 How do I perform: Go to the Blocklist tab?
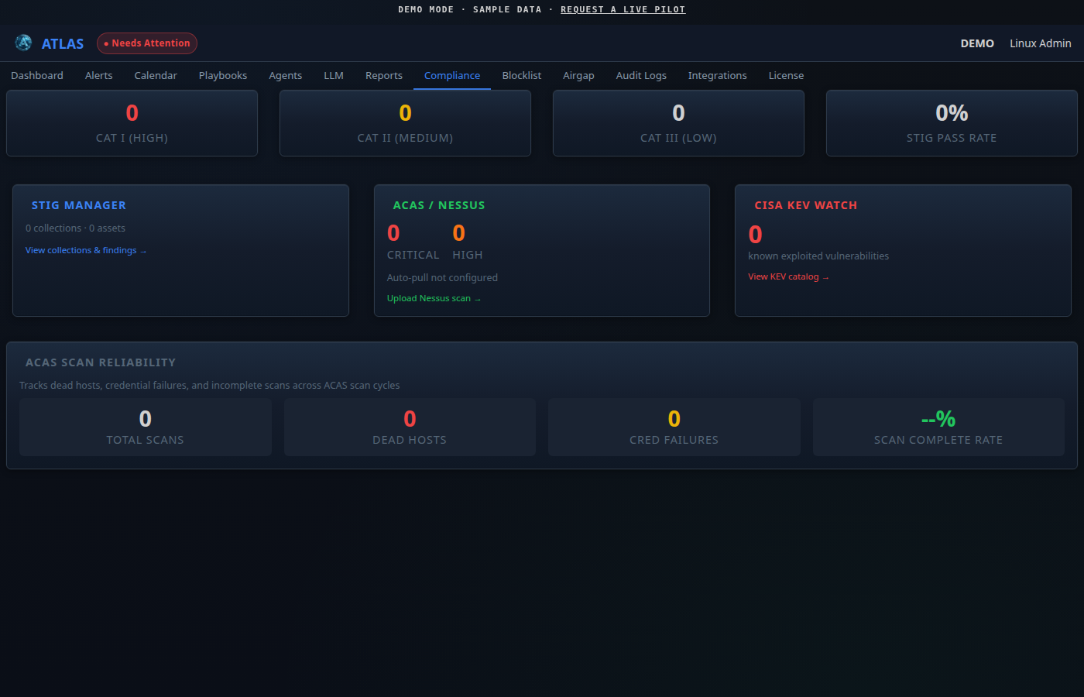click(x=522, y=75)
